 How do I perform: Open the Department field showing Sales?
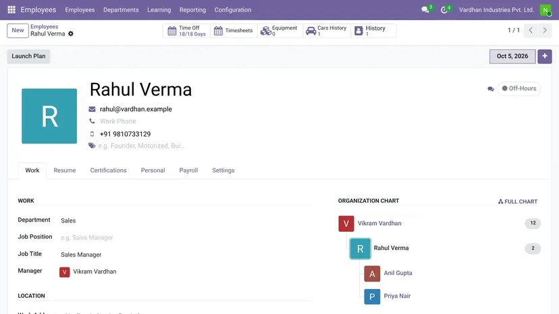[186, 221]
